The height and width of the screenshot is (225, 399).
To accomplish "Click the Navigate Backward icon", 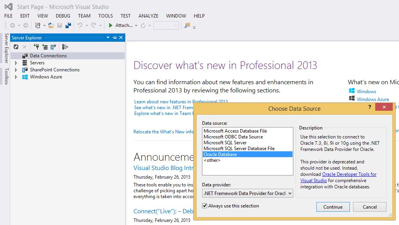I will click(12, 25).
